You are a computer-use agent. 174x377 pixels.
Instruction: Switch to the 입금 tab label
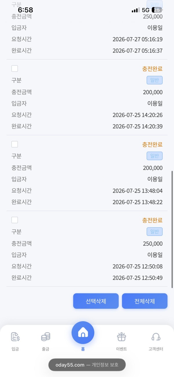[15, 349]
